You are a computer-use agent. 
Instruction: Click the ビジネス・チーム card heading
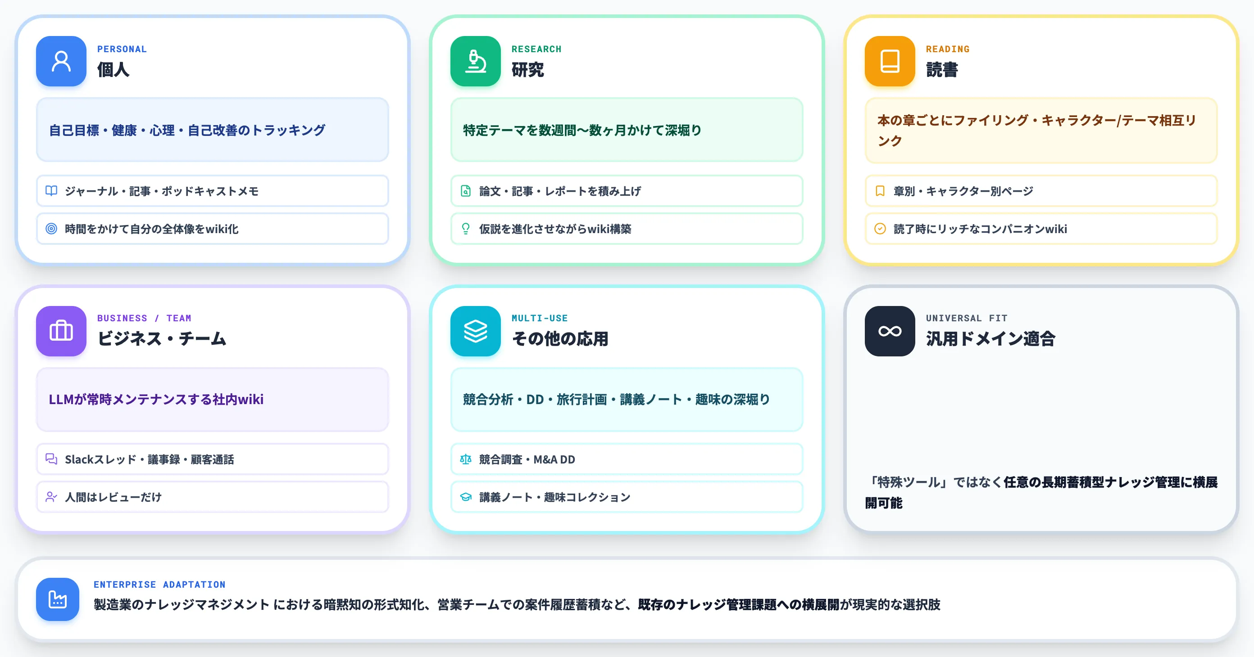coord(162,338)
